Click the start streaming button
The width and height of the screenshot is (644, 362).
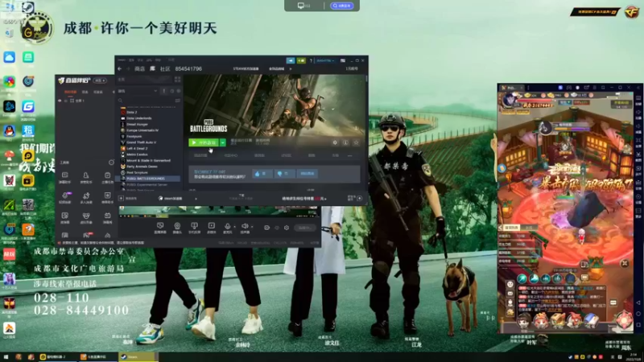pyautogui.click(x=304, y=228)
